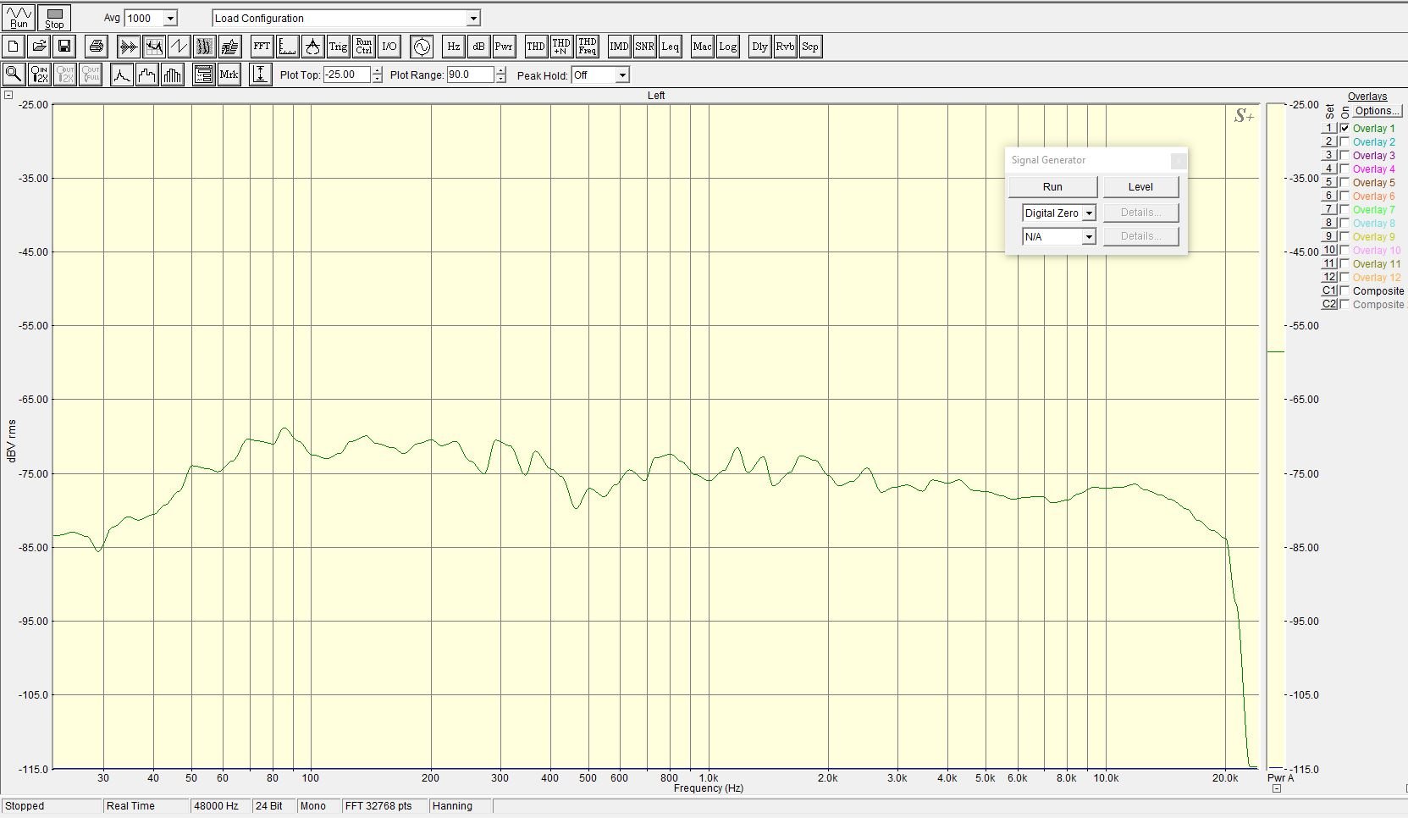This screenshot has height=818, width=1408.
Task: Open the I/O device settings button
Action: pyautogui.click(x=389, y=47)
